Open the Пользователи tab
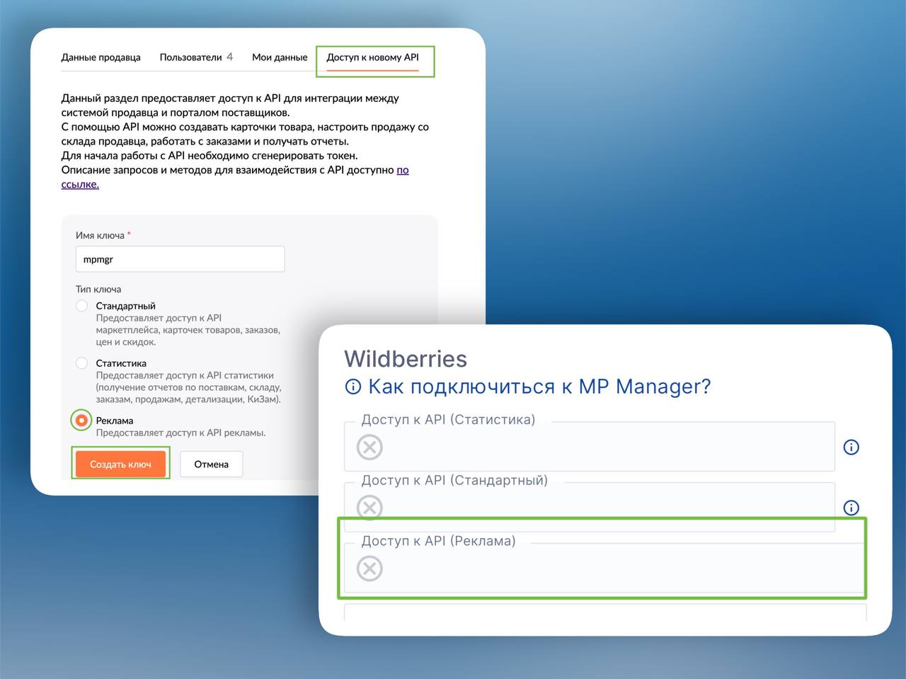Image resolution: width=906 pixels, height=679 pixels. tap(191, 57)
